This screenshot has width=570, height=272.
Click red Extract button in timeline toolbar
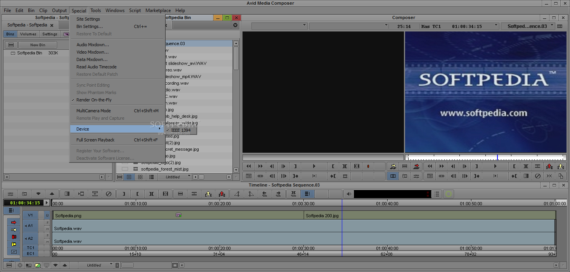click(x=222, y=194)
